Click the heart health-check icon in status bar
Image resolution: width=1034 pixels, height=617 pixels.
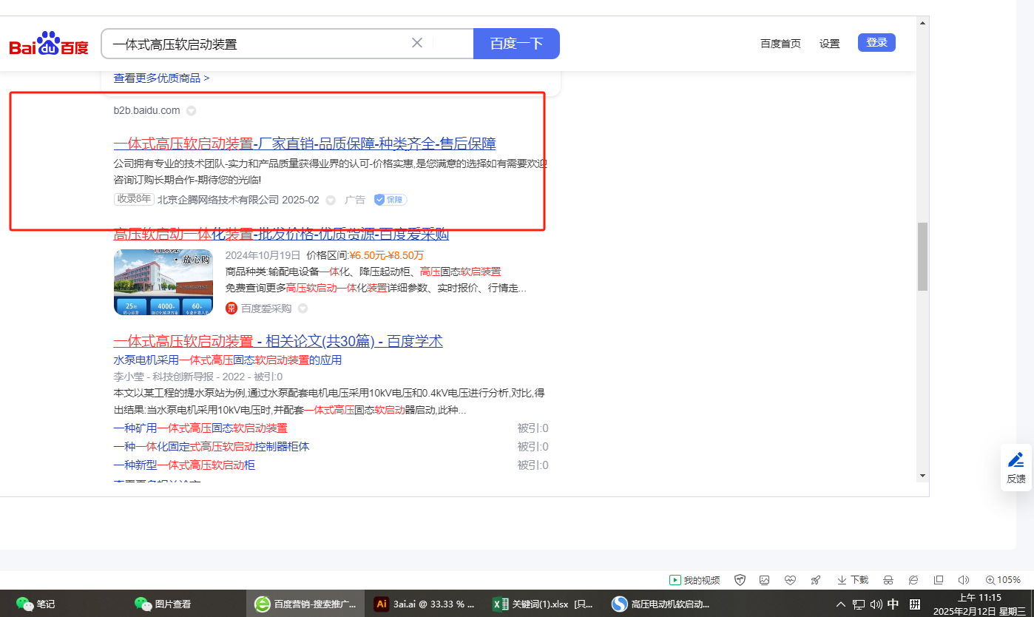pos(790,580)
